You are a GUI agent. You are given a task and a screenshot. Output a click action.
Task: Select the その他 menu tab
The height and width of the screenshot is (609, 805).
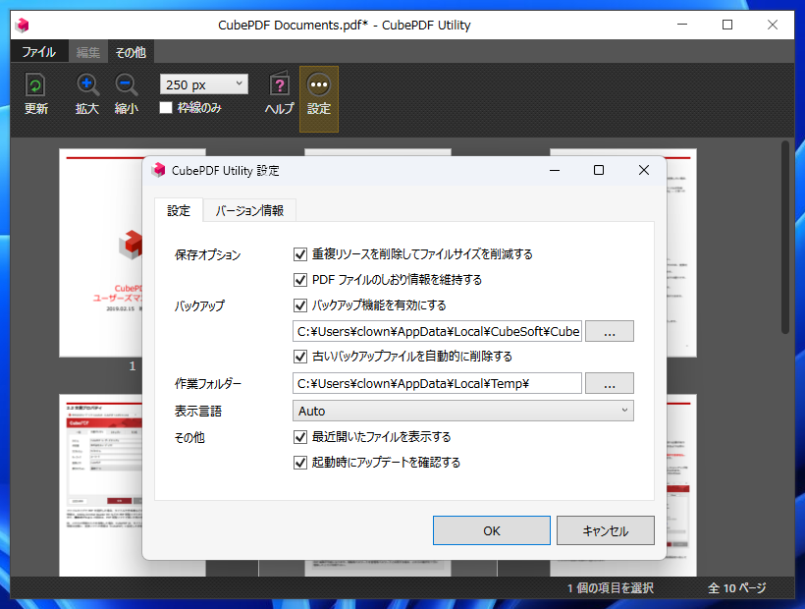[x=131, y=52]
